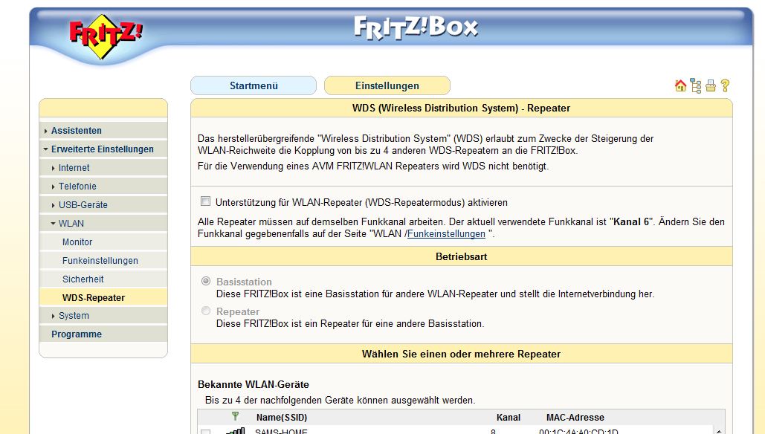Expand the Assistenten menu arrow
765x434 pixels.
45,131
